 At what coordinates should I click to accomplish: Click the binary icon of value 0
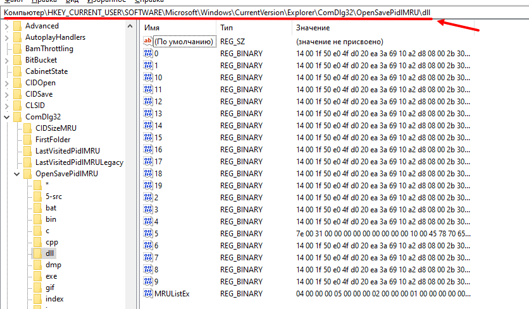(148, 53)
